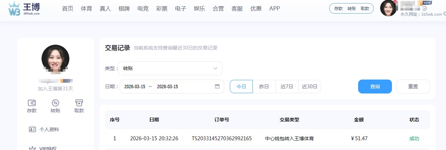This screenshot has width=446, height=150.
Task: Open the 合营 navigation item
Action: [218, 9]
